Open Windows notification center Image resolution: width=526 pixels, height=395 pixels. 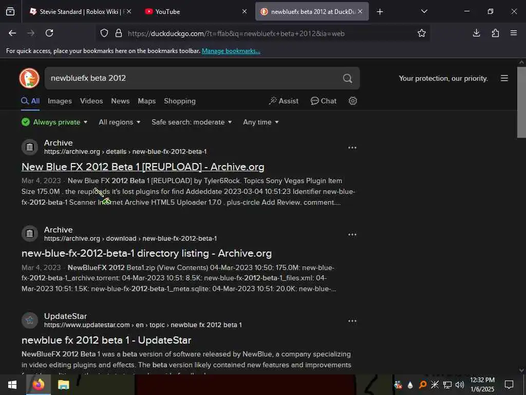coord(509,385)
